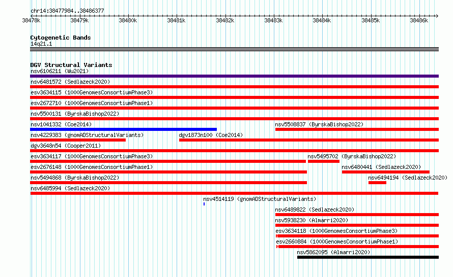Select the black nsv5862095 variant bar
This screenshot has height=277, width=453.
[x=368, y=257]
